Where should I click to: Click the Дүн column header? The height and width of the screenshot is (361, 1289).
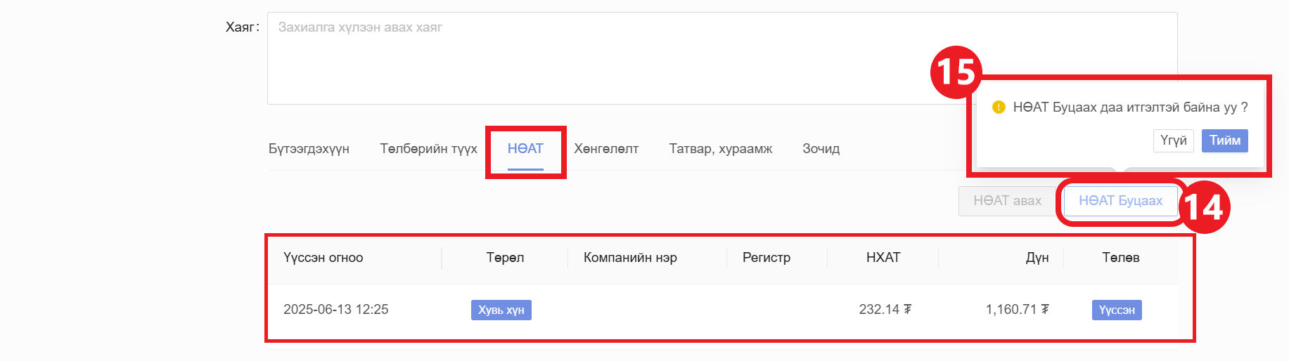coord(1037,258)
